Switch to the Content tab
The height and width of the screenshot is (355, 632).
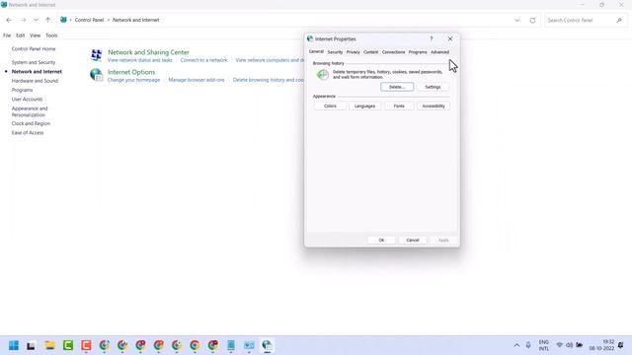[x=371, y=52]
